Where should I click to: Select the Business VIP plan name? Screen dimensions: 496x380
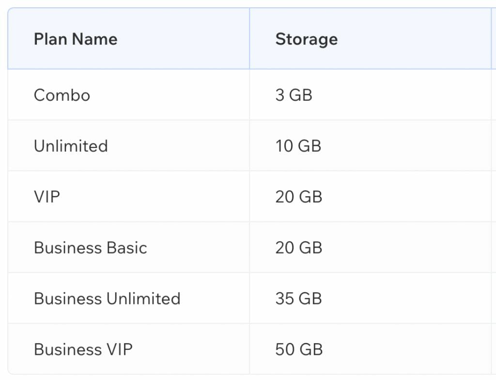[x=83, y=349]
